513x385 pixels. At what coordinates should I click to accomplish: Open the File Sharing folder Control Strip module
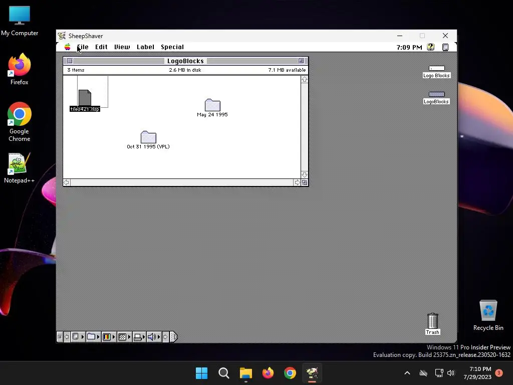click(x=93, y=337)
